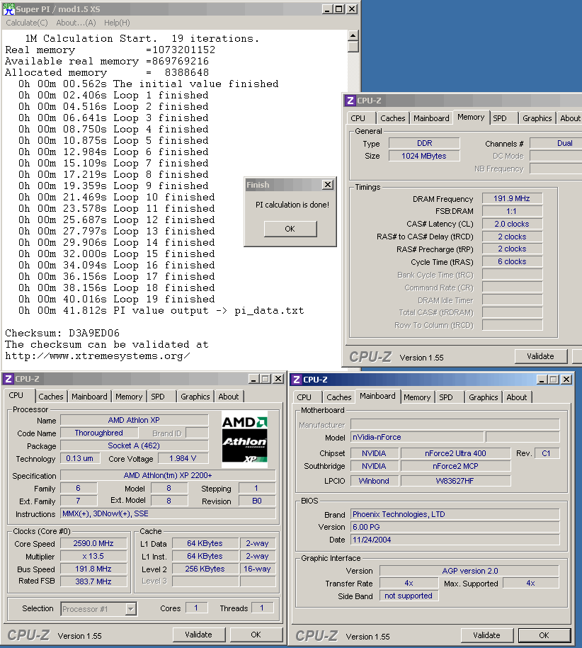Open Graphics tab in the Mainboard CPU-Z window
The image size is (582, 648).
pyautogui.click(x=484, y=397)
